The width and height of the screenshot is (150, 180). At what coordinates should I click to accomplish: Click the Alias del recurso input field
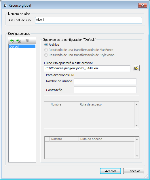click(88, 20)
